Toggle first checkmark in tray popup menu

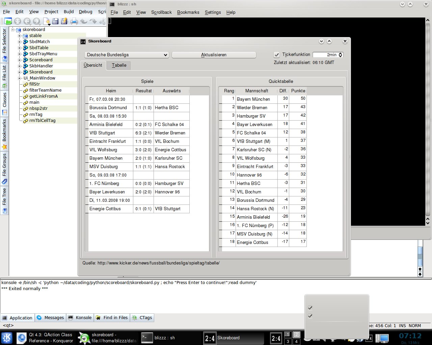pos(310,308)
